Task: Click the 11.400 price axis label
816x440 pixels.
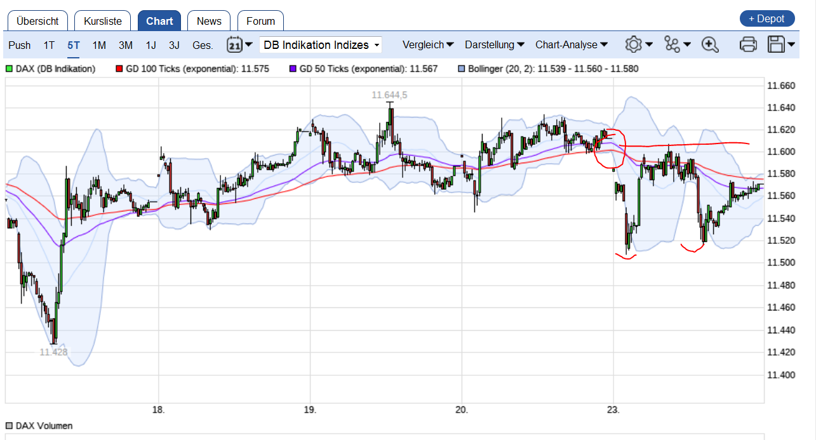Action: (782, 375)
